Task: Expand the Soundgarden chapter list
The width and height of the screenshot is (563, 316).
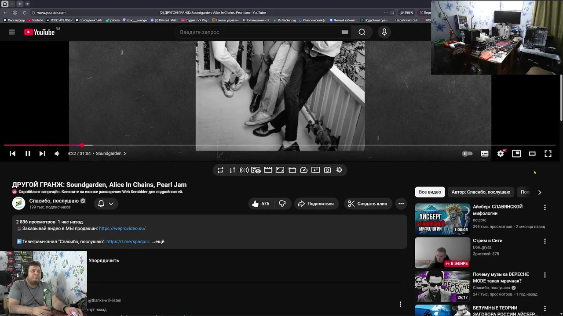Action: [x=111, y=154]
